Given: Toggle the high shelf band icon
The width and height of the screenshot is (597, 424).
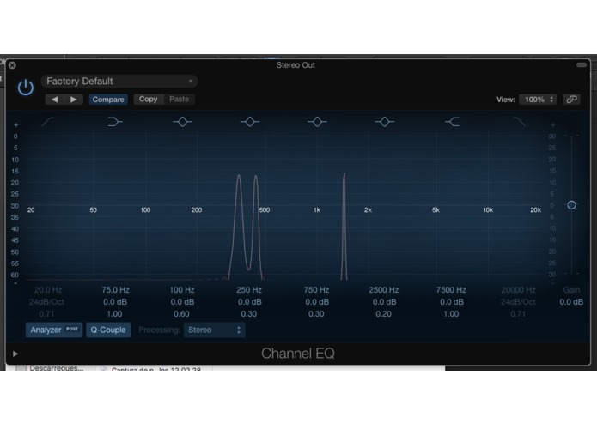Looking at the screenshot, I should 453,122.
